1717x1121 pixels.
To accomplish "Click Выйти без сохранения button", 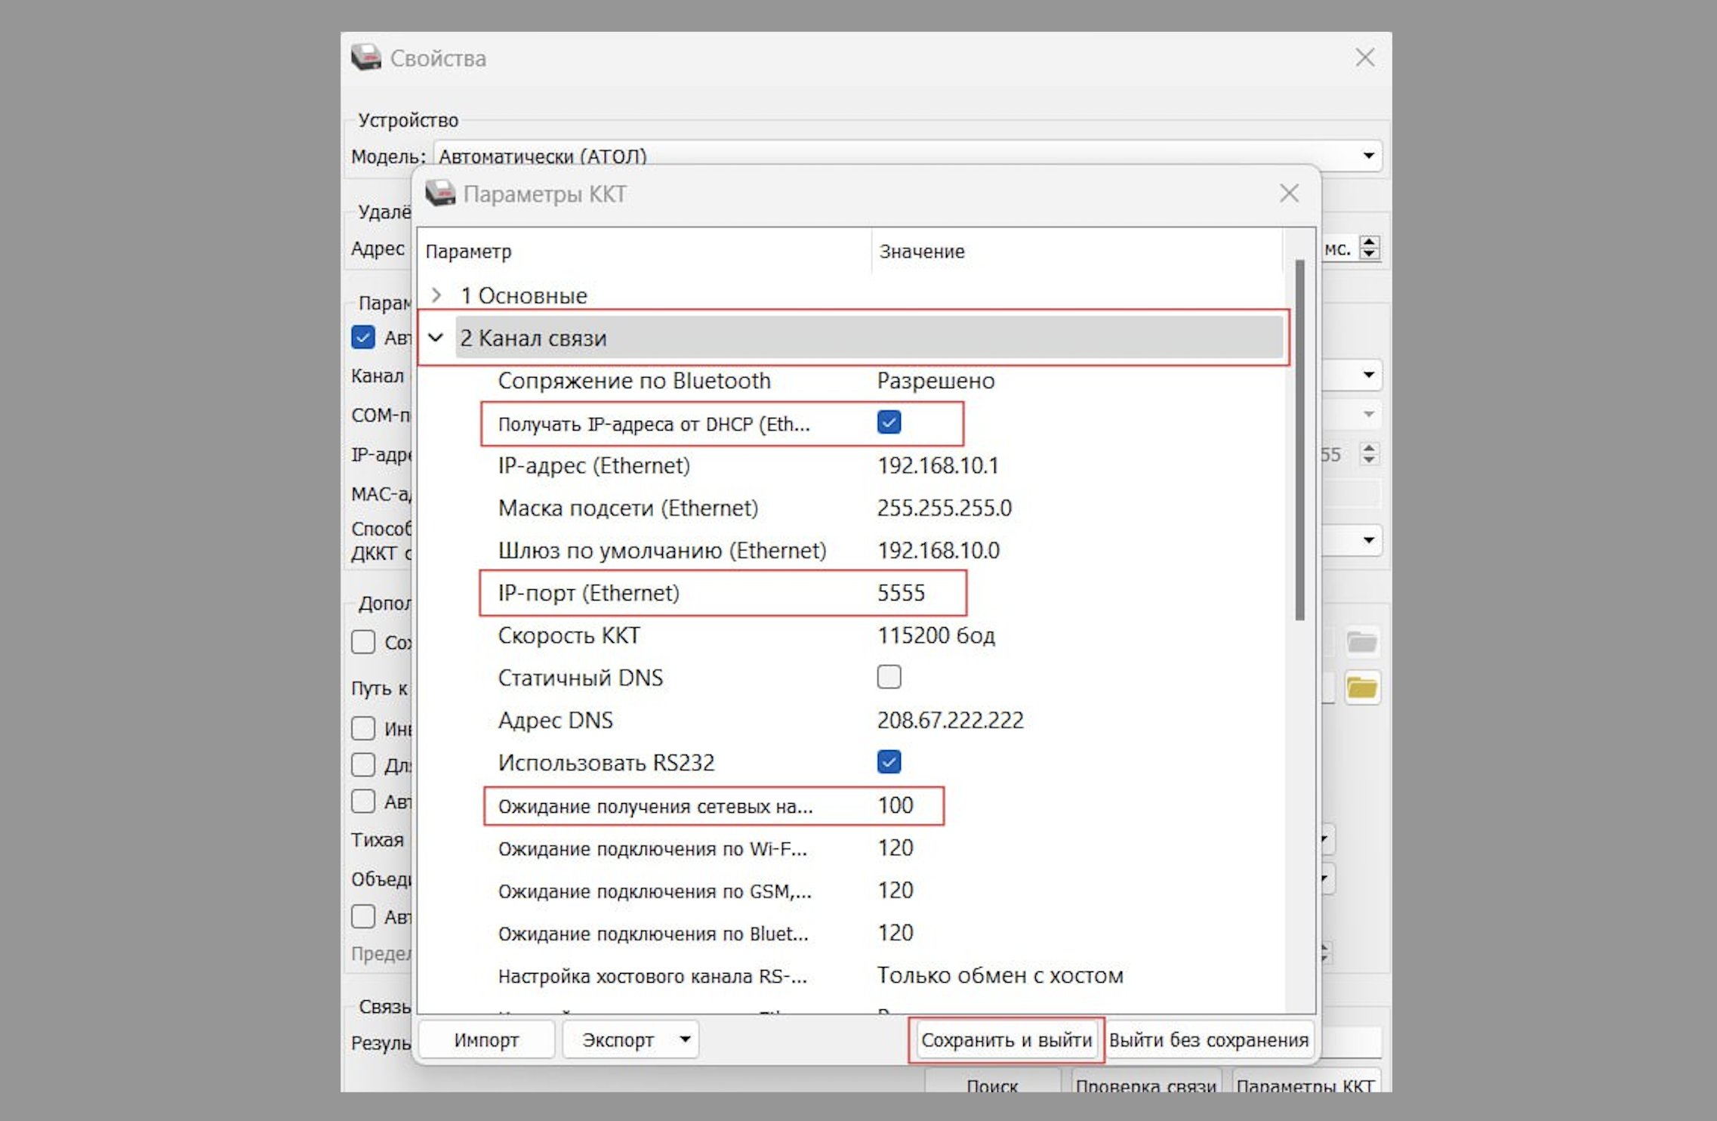I will (1208, 1040).
